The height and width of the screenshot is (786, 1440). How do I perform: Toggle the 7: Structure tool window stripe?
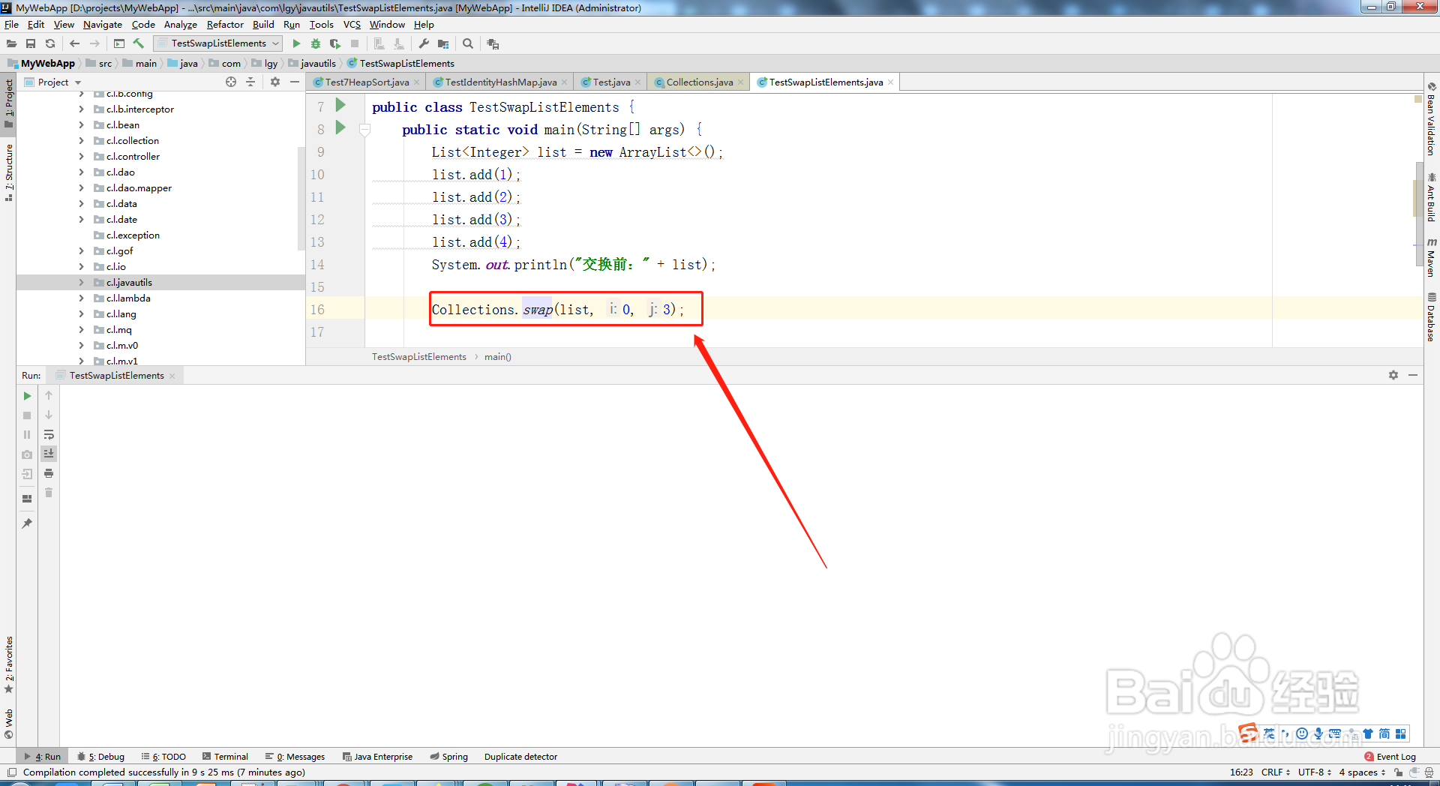click(8, 172)
